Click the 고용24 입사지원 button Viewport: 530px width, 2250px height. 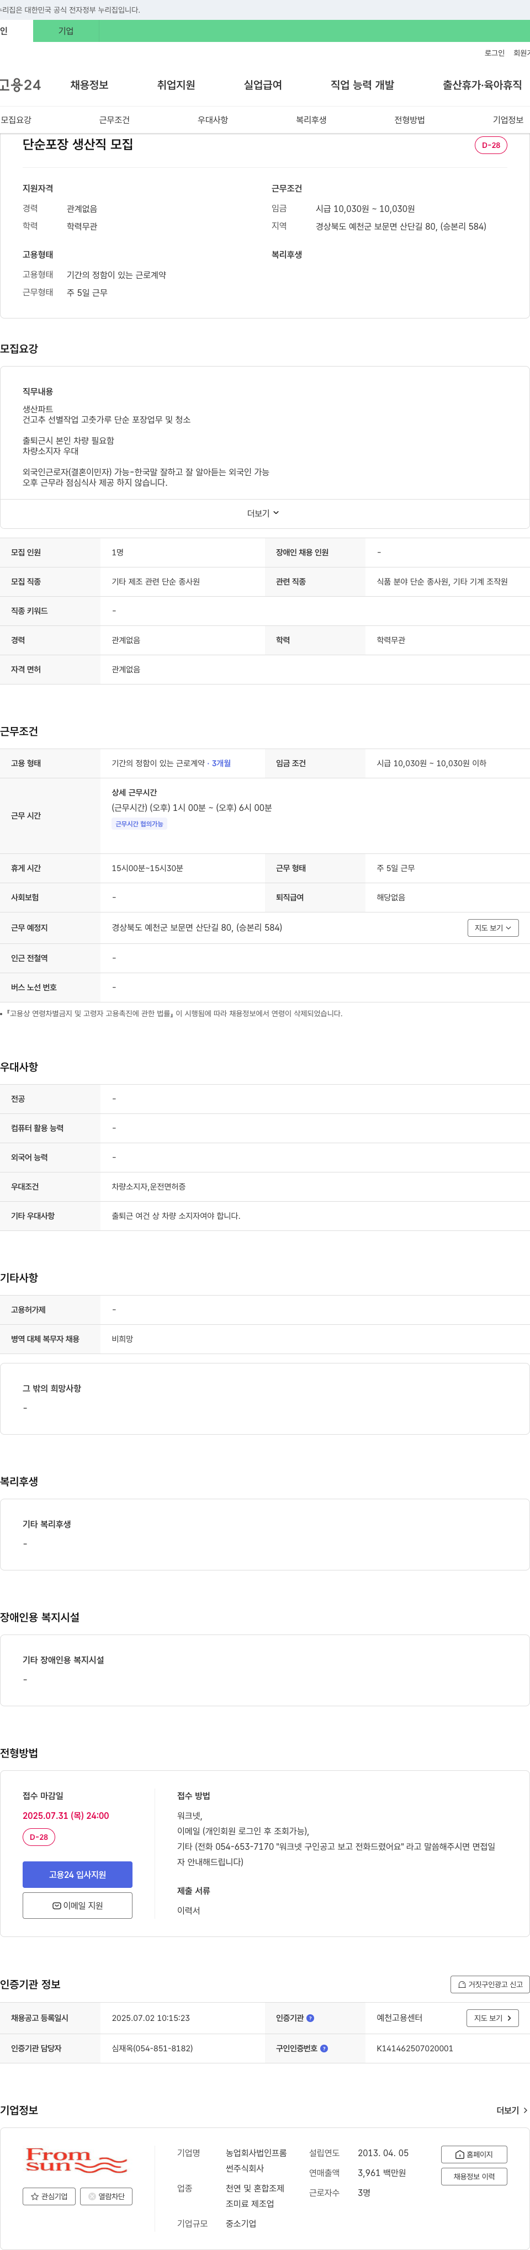point(78,1875)
